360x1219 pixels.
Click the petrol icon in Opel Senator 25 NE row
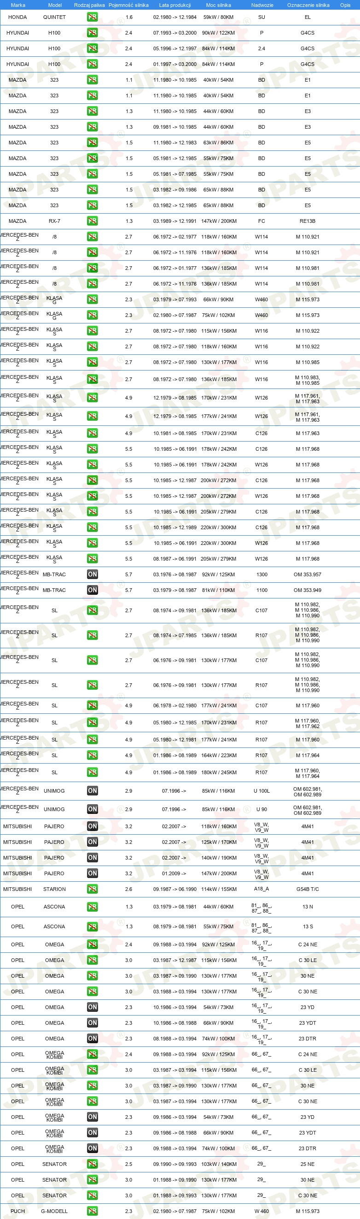tap(92, 1164)
